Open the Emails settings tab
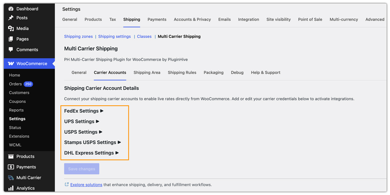Image resolution: width=390 pixels, height=195 pixels. pos(225,19)
